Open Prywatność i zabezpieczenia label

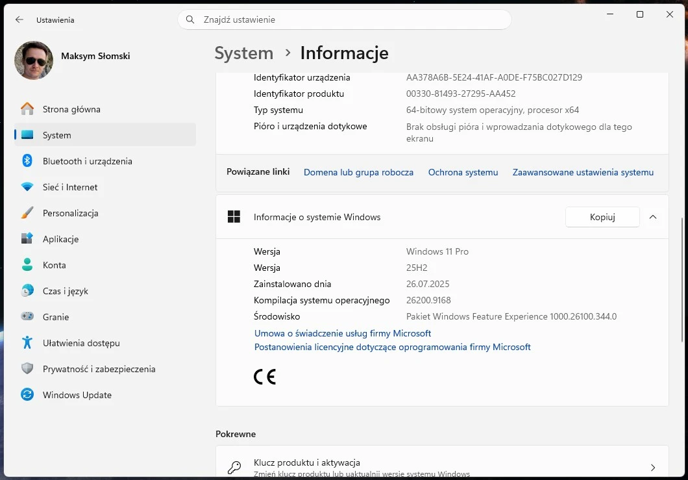point(99,369)
